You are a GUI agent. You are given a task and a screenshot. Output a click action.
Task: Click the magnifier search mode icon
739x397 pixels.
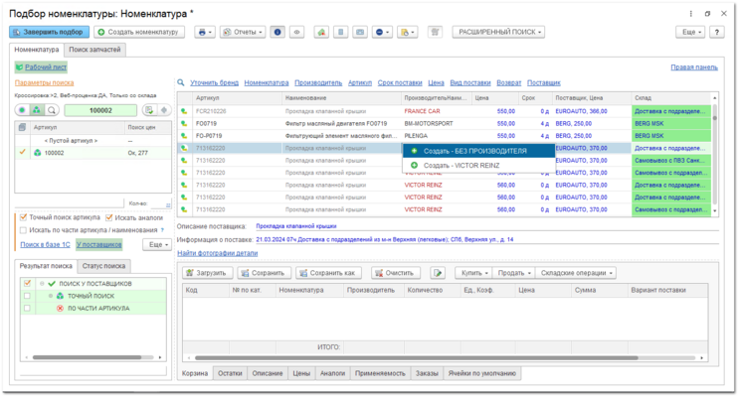(52, 110)
